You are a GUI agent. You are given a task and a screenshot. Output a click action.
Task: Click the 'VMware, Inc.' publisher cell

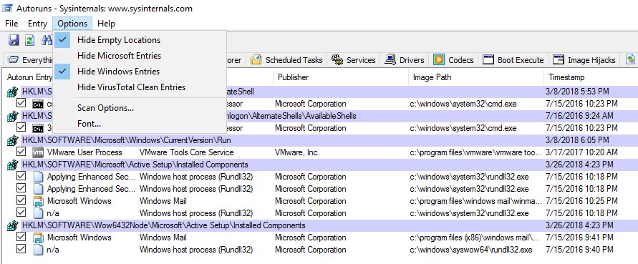point(297,152)
